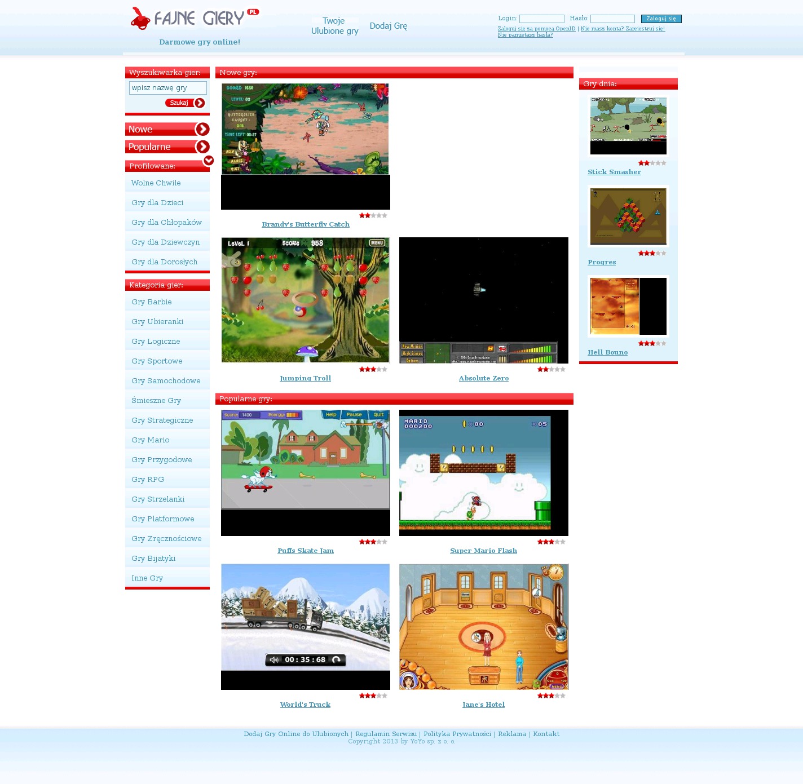
Task: Open the Gry dla Dzieci profile
Action: pyautogui.click(x=157, y=203)
